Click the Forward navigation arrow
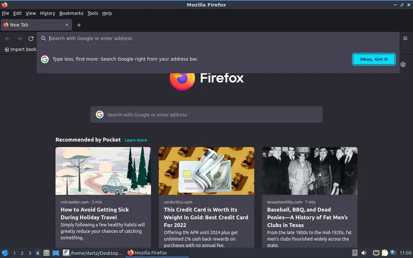Viewport: 413px width, 258px height. [x=19, y=39]
